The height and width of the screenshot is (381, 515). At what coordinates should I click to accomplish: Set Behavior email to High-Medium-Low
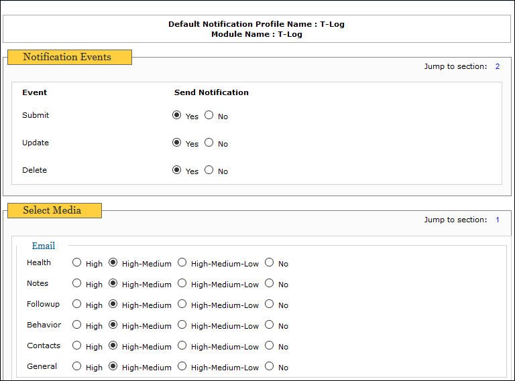click(182, 325)
